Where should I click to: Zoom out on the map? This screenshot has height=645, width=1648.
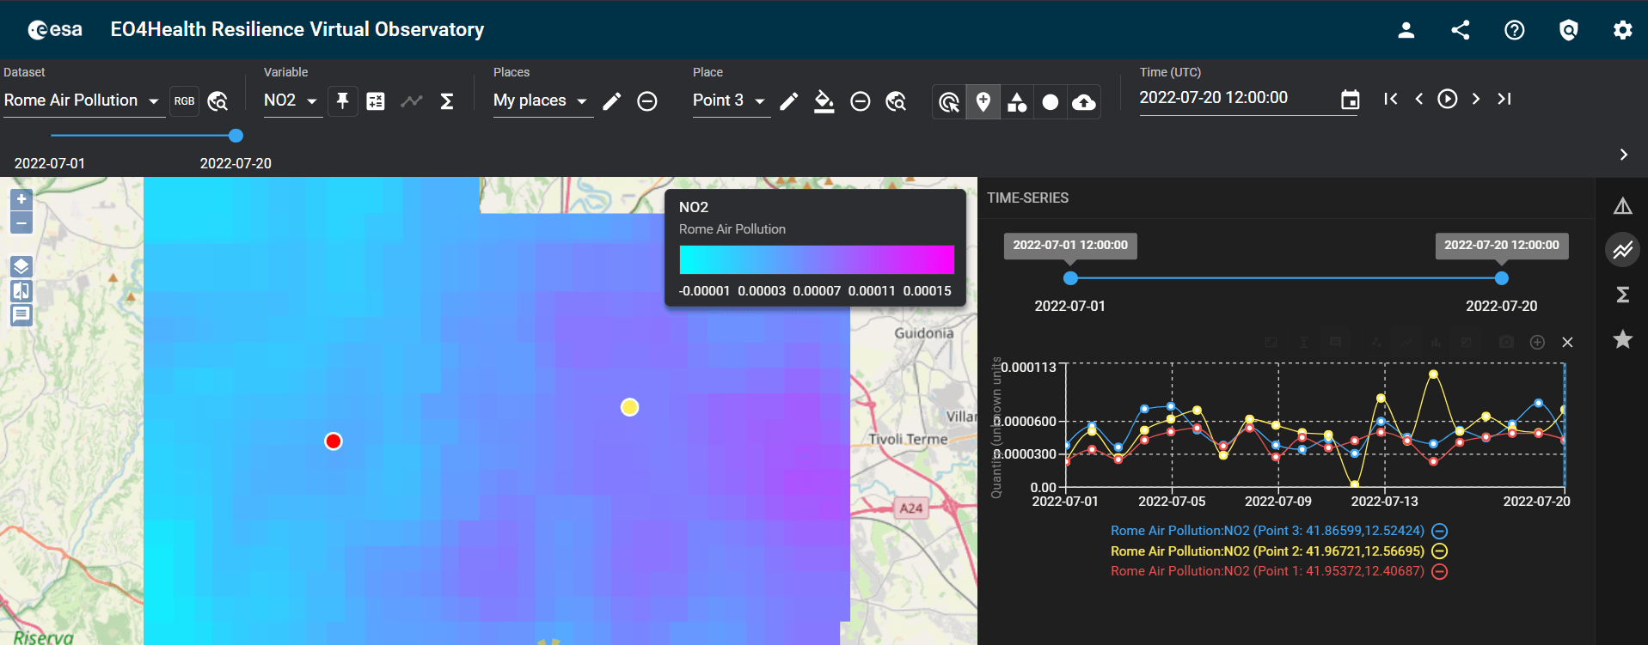tap(21, 222)
